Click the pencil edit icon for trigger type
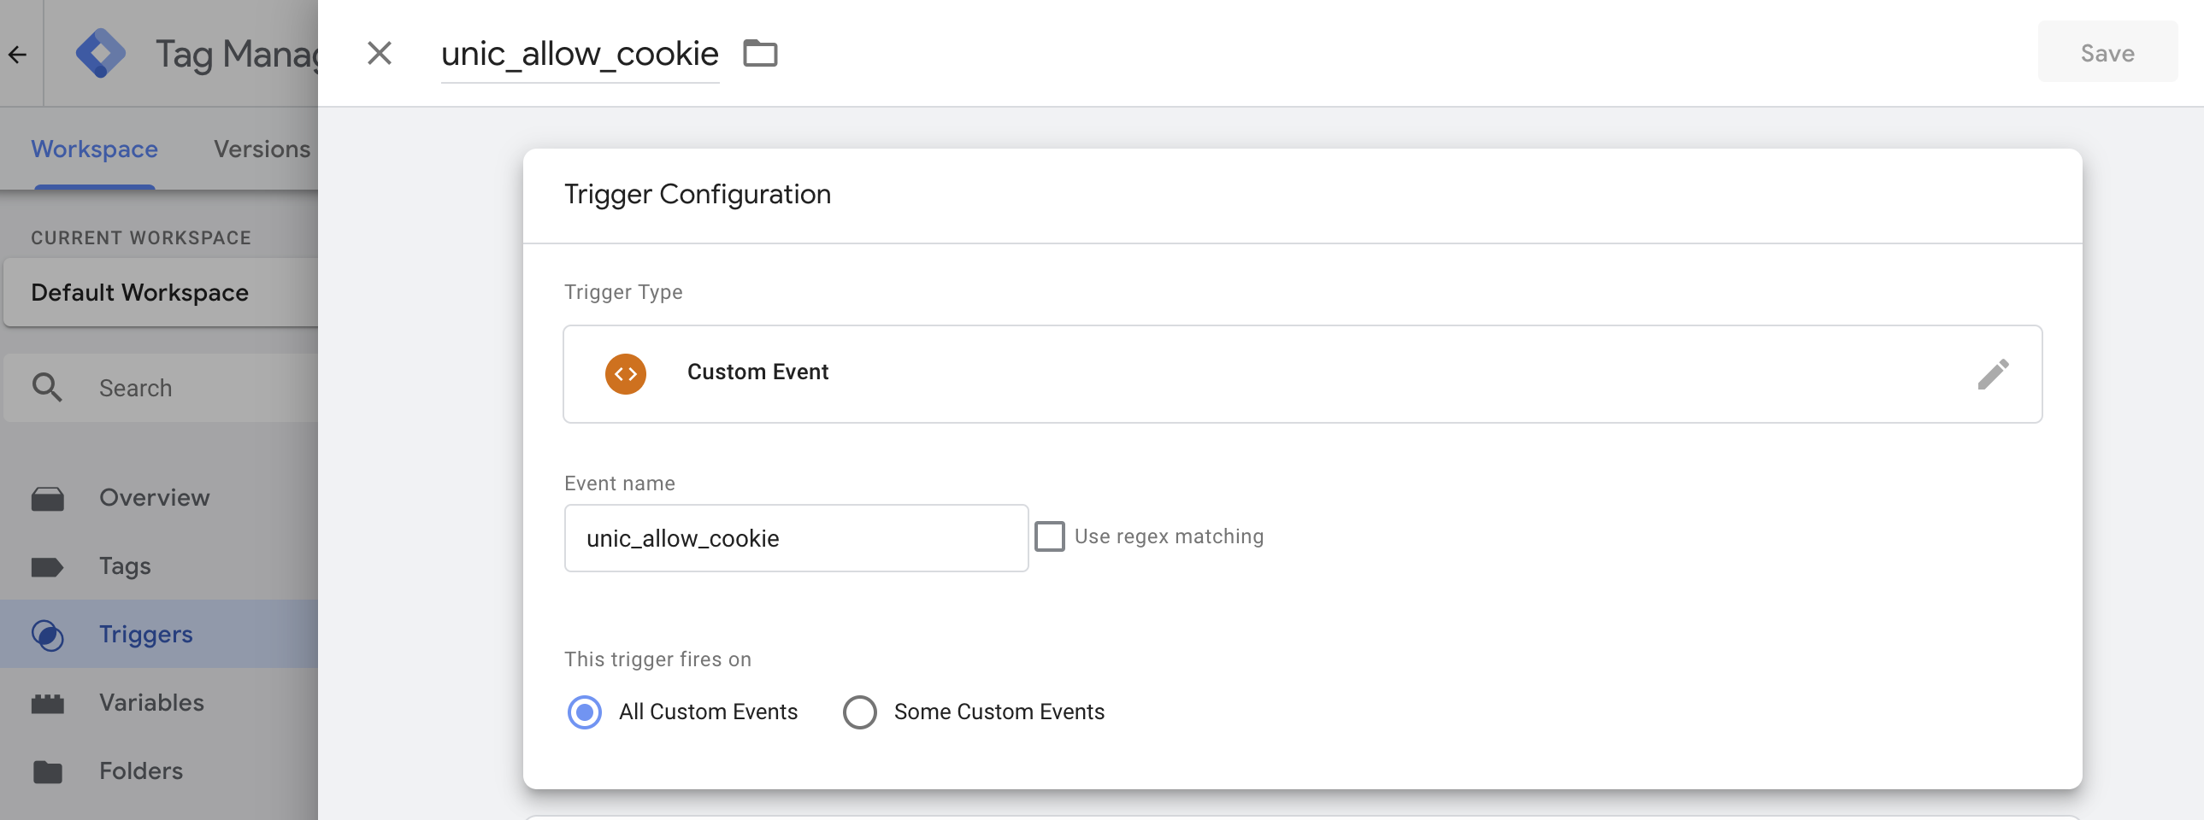Image resolution: width=2204 pixels, height=820 pixels. [1992, 373]
